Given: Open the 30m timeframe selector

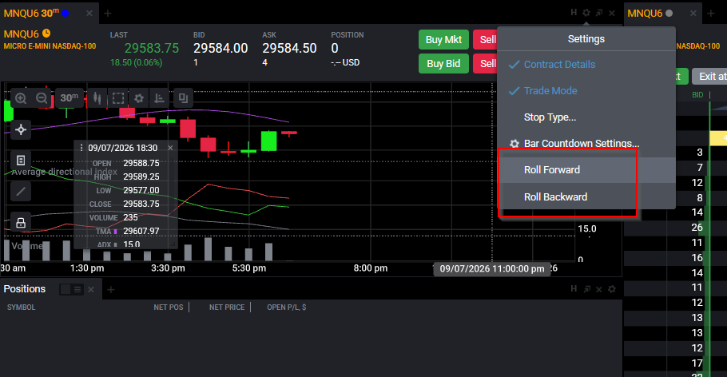Looking at the screenshot, I should click(69, 97).
